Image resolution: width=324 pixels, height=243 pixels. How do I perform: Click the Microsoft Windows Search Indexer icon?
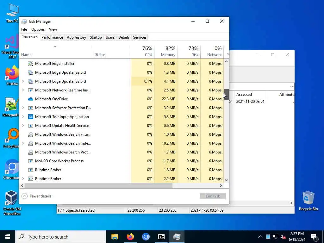(x=31, y=143)
